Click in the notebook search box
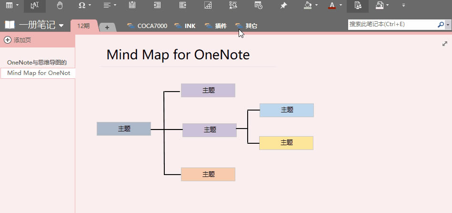 392,24
